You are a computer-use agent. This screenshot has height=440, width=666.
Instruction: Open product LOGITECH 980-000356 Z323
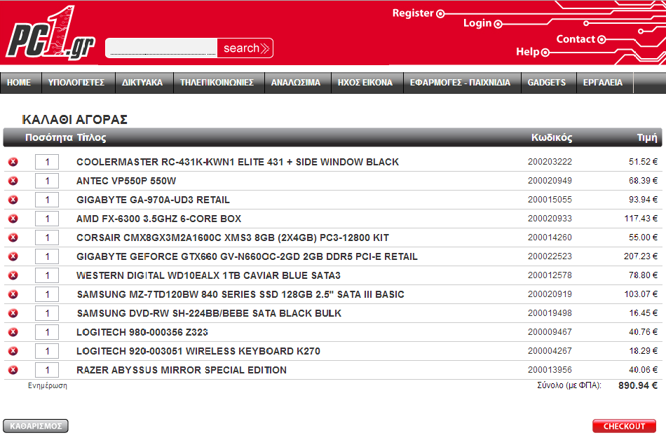coord(142,332)
